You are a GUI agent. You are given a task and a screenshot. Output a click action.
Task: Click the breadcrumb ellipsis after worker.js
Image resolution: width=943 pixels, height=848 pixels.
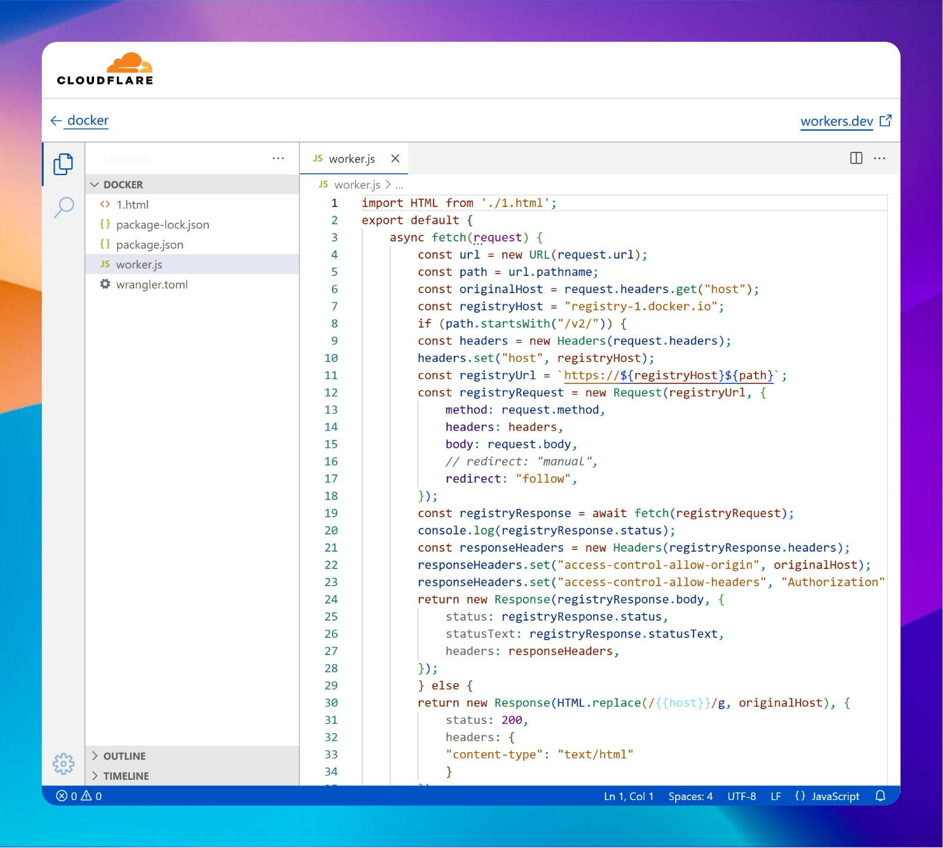point(400,185)
